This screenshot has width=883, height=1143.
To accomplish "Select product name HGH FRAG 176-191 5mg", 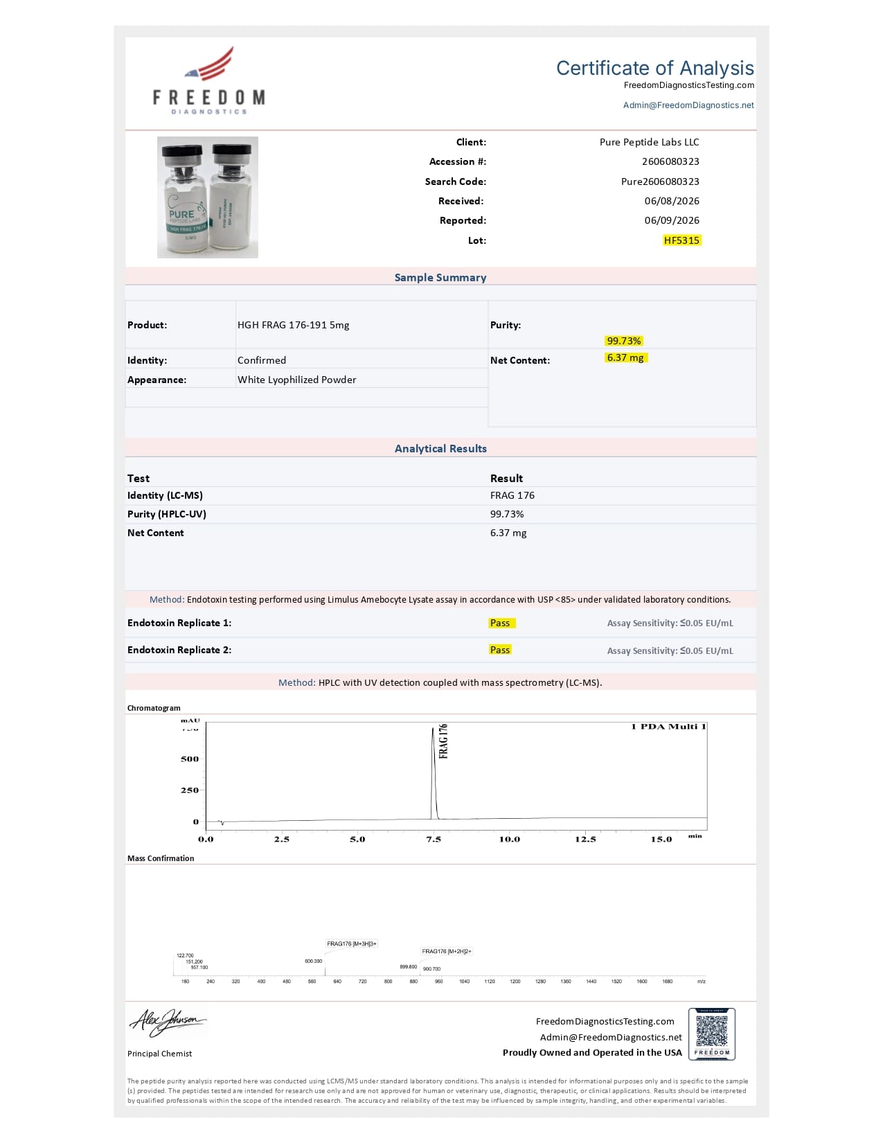I will click(x=293, y=325).
